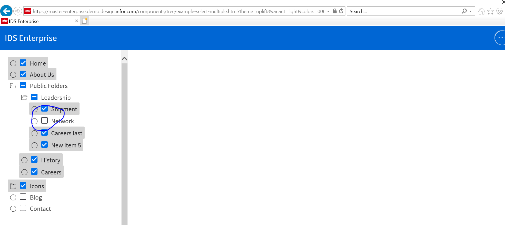
Task: Click the circle icon beside New Item 5
Action: (x=35, y=145)
